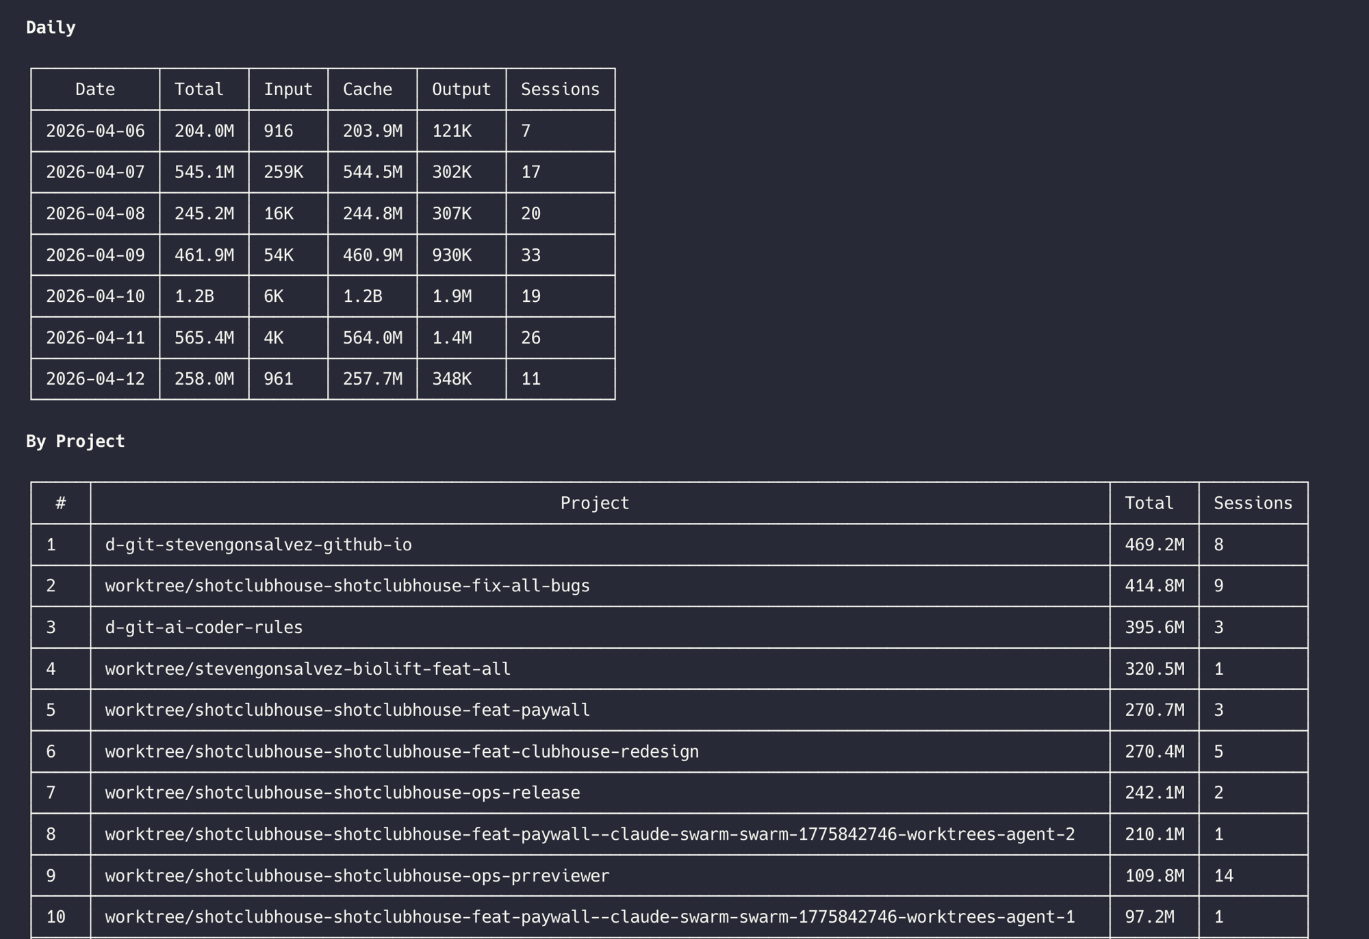Click the 545.1M total for 2026-04-07
Screen dimensions: 1369x939
[203, 172]
